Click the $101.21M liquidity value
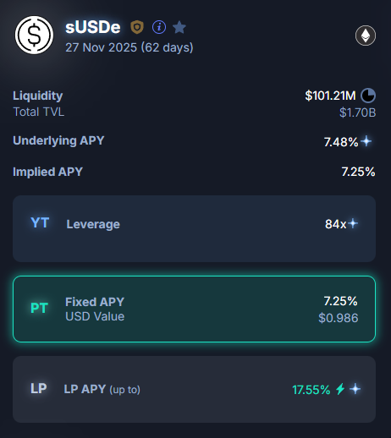This screenshot has height=438, width=391. coord(330,96)
